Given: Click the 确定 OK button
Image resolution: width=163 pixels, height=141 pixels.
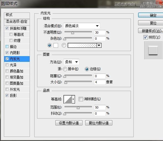Looking at the screenshot, I should 151,15.
